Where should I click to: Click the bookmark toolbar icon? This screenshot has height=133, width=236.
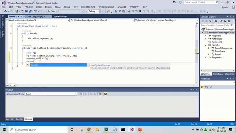140,11
